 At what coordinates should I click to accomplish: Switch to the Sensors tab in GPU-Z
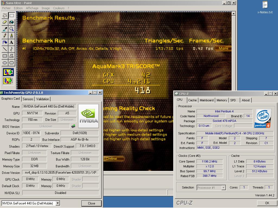(28, 99)
